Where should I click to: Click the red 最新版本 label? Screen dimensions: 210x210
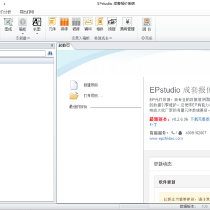click(x=159, y=119)
